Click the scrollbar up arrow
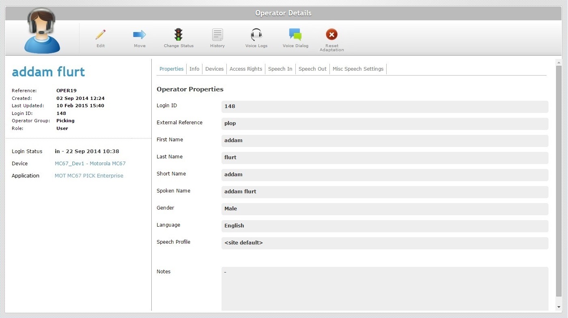The height and width of the screenshot is (318, 568). coord(559,63)
